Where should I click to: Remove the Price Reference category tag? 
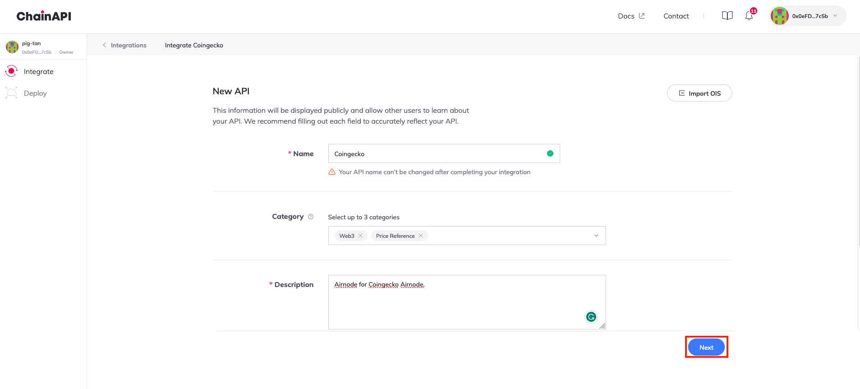(x=421, y=236)
